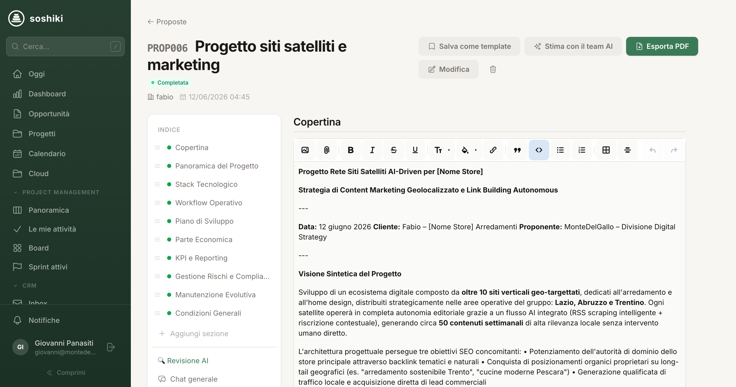Insert a table with the grid icon
The image size is (736, 387).
click(606, 150)
